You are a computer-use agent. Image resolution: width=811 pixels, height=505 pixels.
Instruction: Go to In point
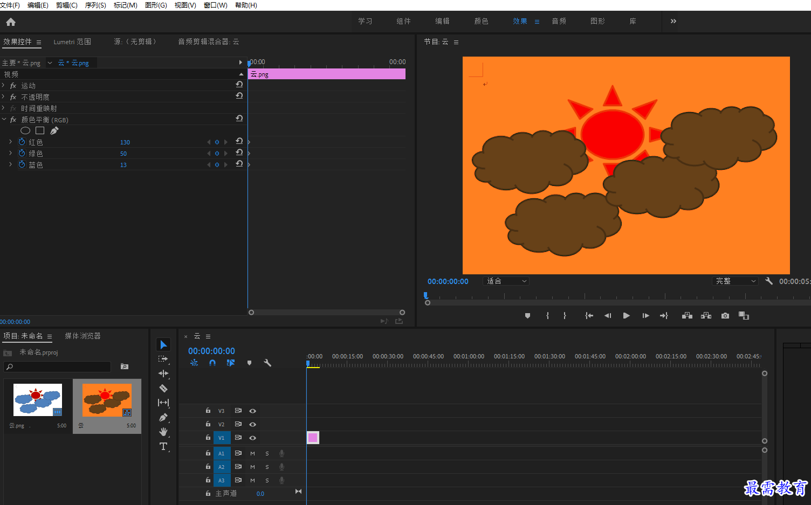tap(589, 316)
